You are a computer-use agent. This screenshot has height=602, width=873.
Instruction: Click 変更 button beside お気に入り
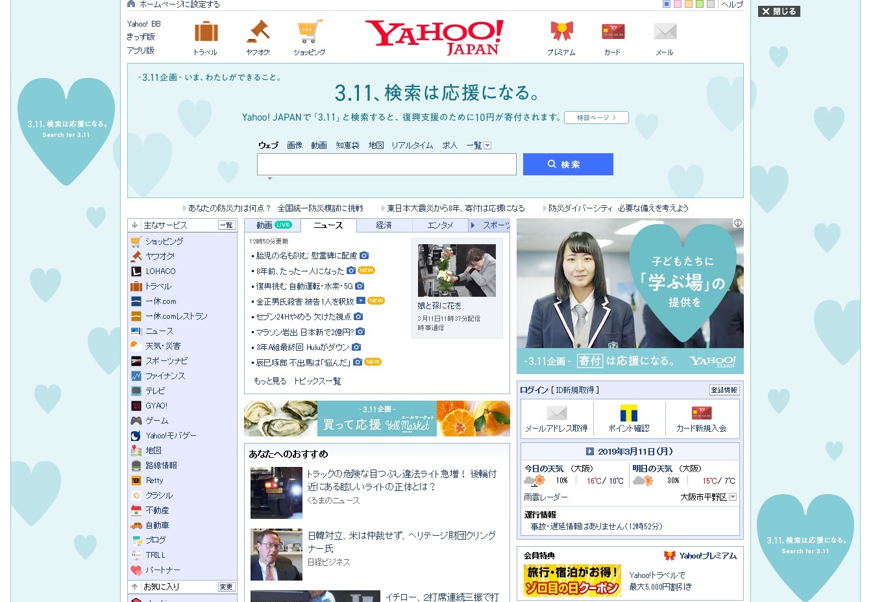pos(226,586)
